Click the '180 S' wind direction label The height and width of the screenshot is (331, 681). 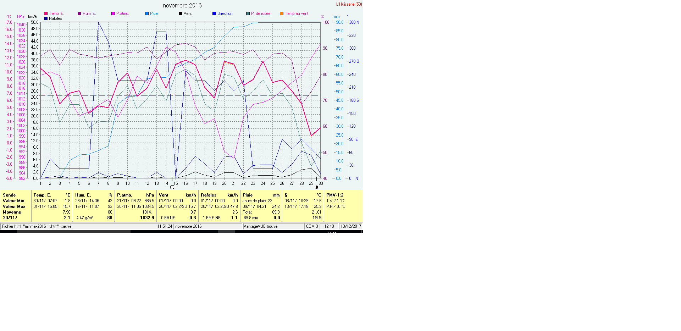tap(354, 100)
